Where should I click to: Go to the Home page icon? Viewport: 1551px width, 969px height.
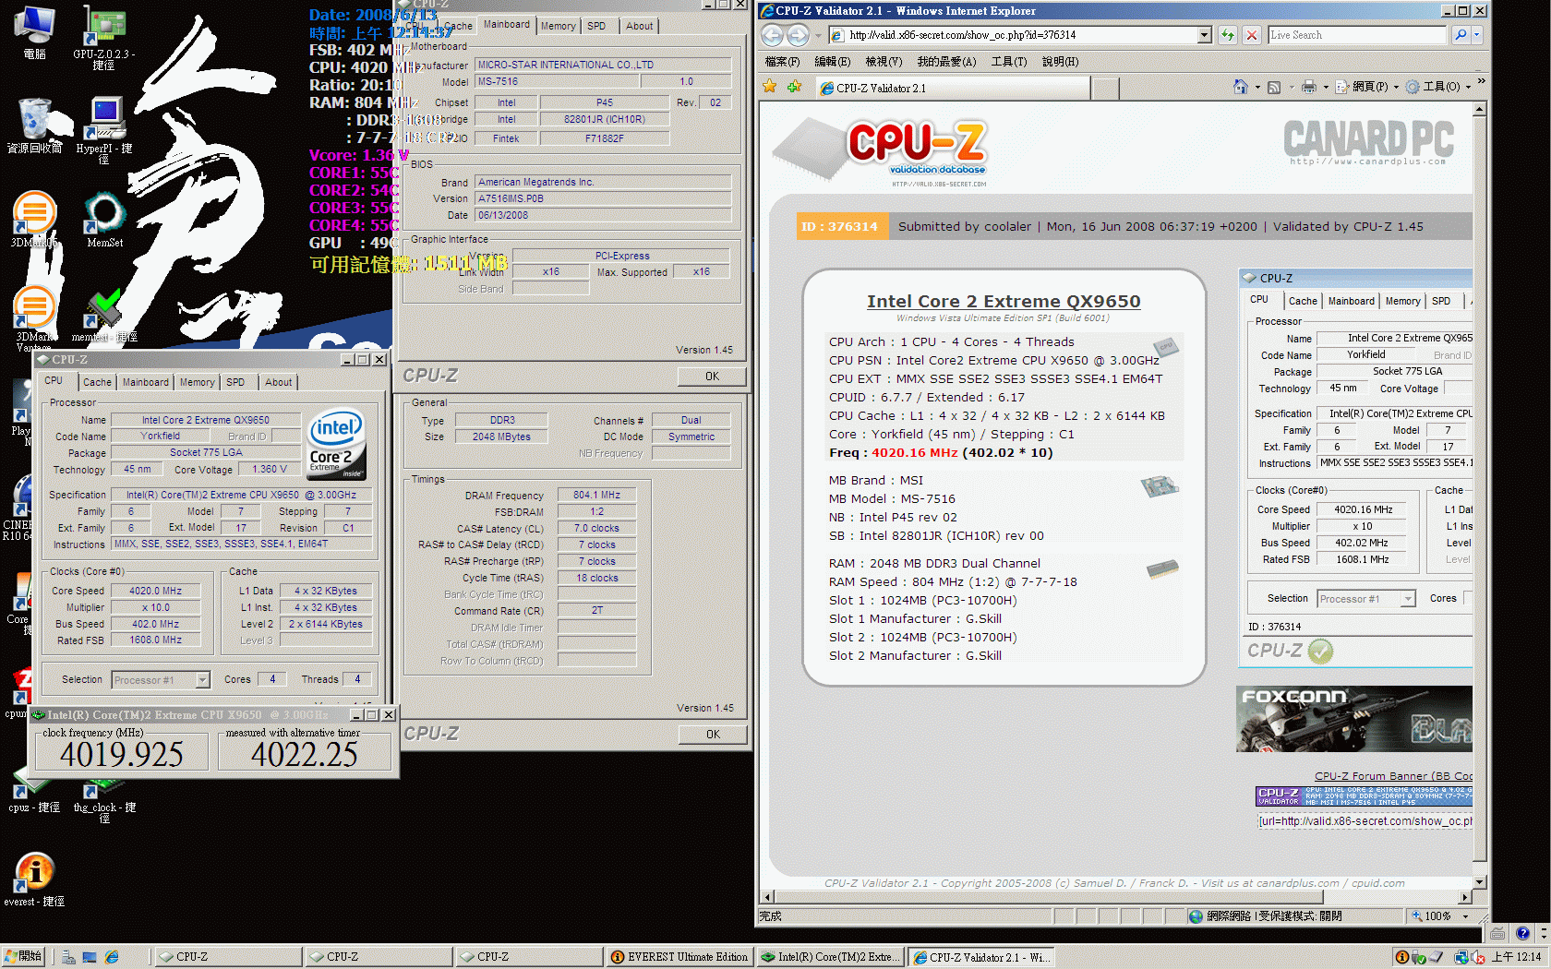coord(1240,87)
